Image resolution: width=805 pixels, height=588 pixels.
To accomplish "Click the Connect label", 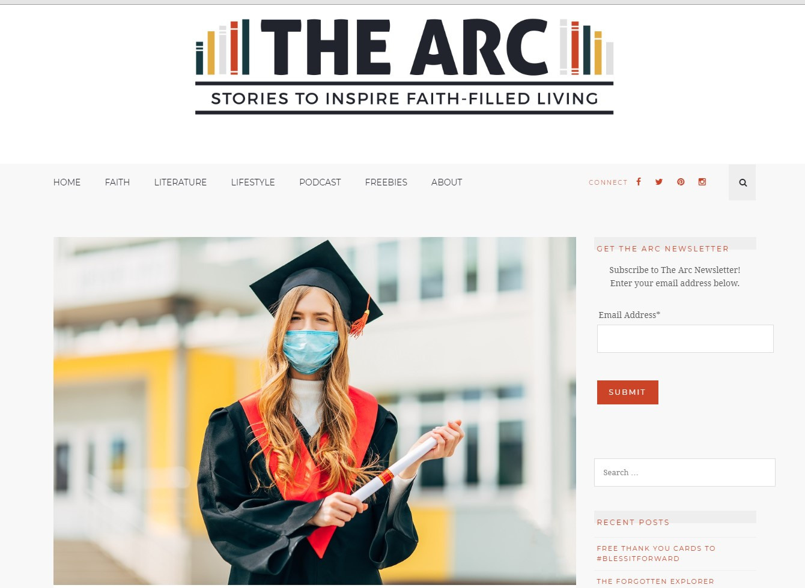I will [608, 182].
